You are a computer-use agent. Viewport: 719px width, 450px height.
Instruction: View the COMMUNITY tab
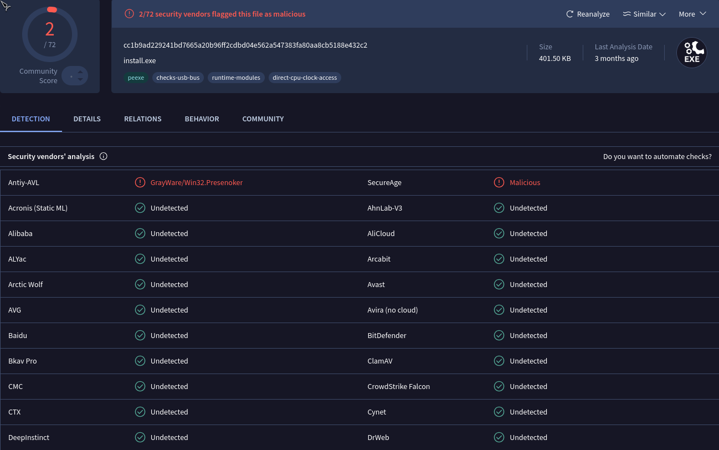(x=263, y=119)
